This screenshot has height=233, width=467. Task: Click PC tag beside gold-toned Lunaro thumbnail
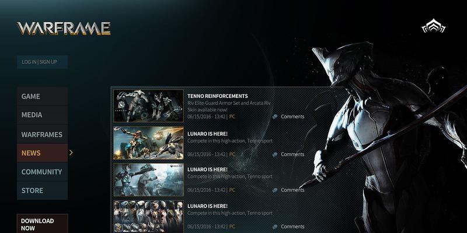point(232,154)
